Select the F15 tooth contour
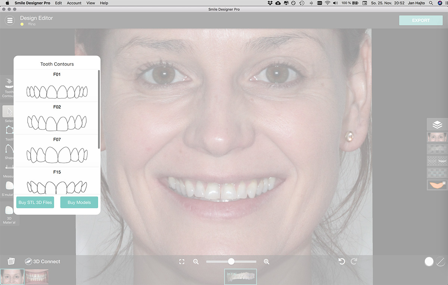Image resolution: width=448 pixels, height=285 pixels. pos(57,181)
